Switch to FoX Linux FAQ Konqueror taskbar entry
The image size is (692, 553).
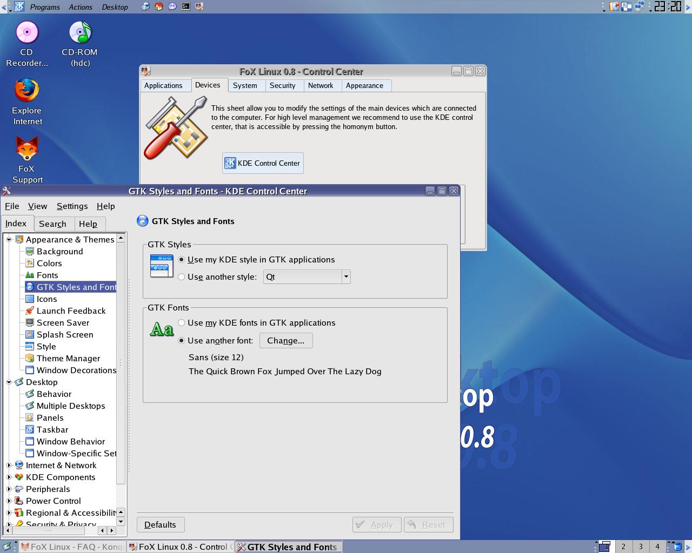click(x=72, y=547)
